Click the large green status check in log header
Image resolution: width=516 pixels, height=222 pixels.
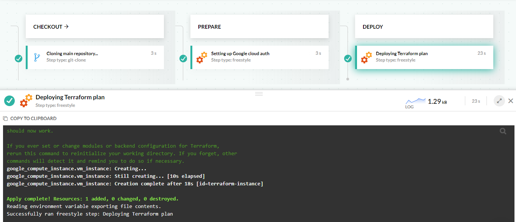point(9,101)
